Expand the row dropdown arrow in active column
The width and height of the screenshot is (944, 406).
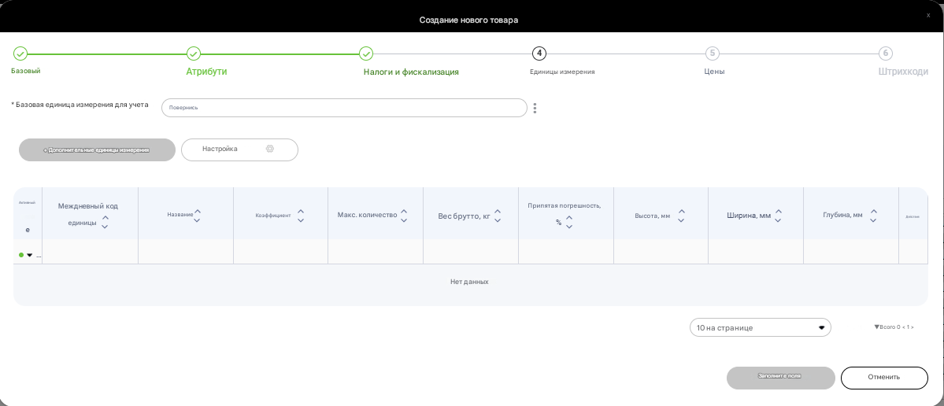pyautogui.click(x=29, y=255)
